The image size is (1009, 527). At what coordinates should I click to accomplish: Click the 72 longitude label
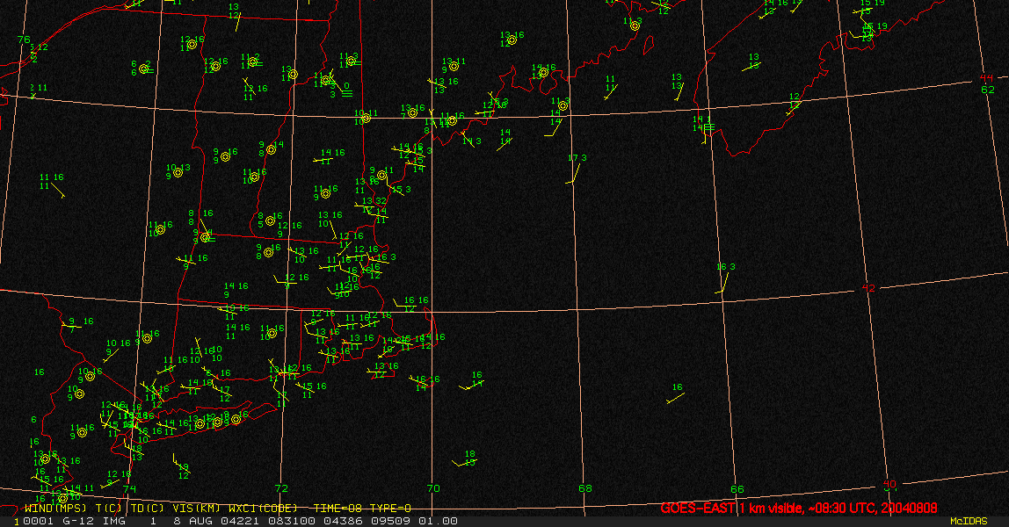pos(281,489)
